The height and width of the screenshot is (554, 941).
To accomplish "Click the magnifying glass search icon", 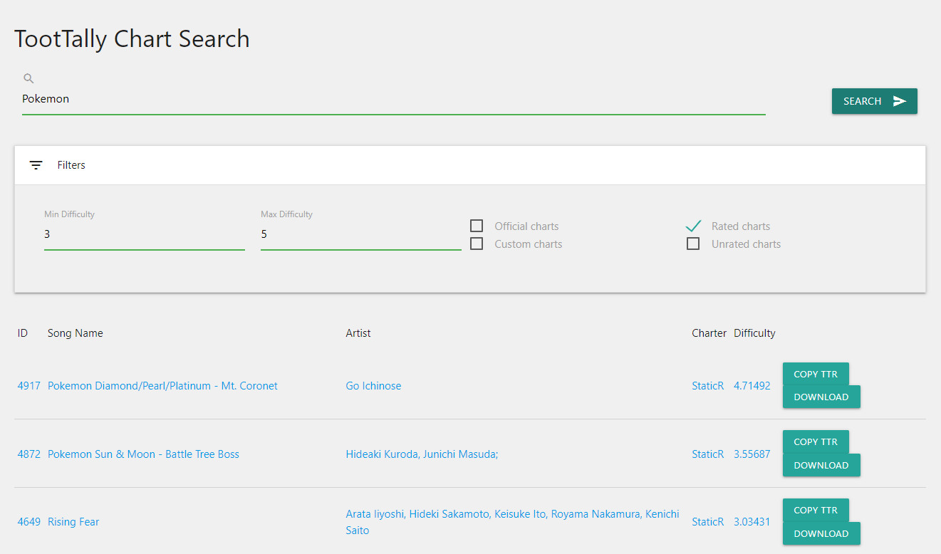I will (28, 79).
